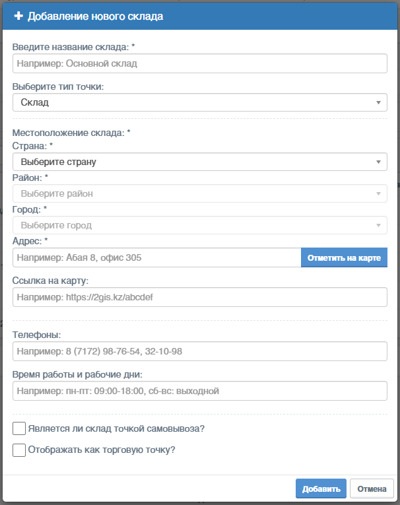Click the Отображать как торговую точку label
The image size is (400, 505).
click(x=102, y=450)
